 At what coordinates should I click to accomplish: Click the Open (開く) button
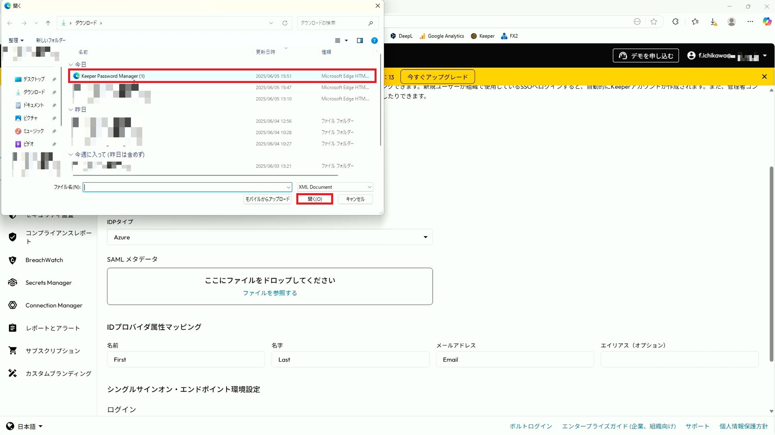[x=314, y=199]
